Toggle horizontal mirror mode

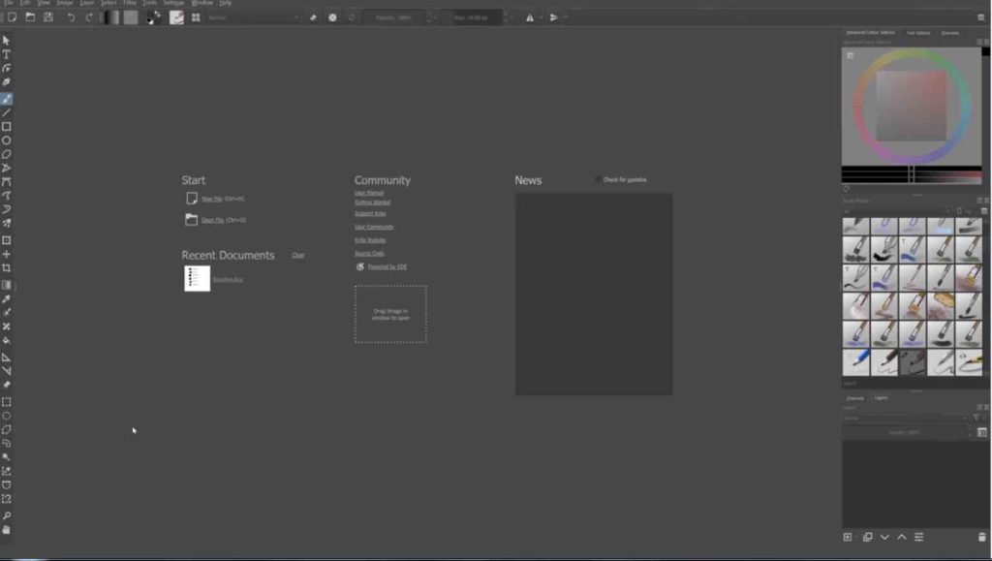pyautogui.click(x=530, y=17)
